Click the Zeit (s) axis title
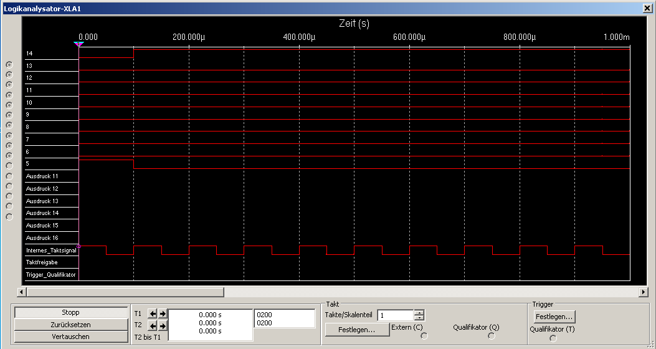 coord(354,24)
